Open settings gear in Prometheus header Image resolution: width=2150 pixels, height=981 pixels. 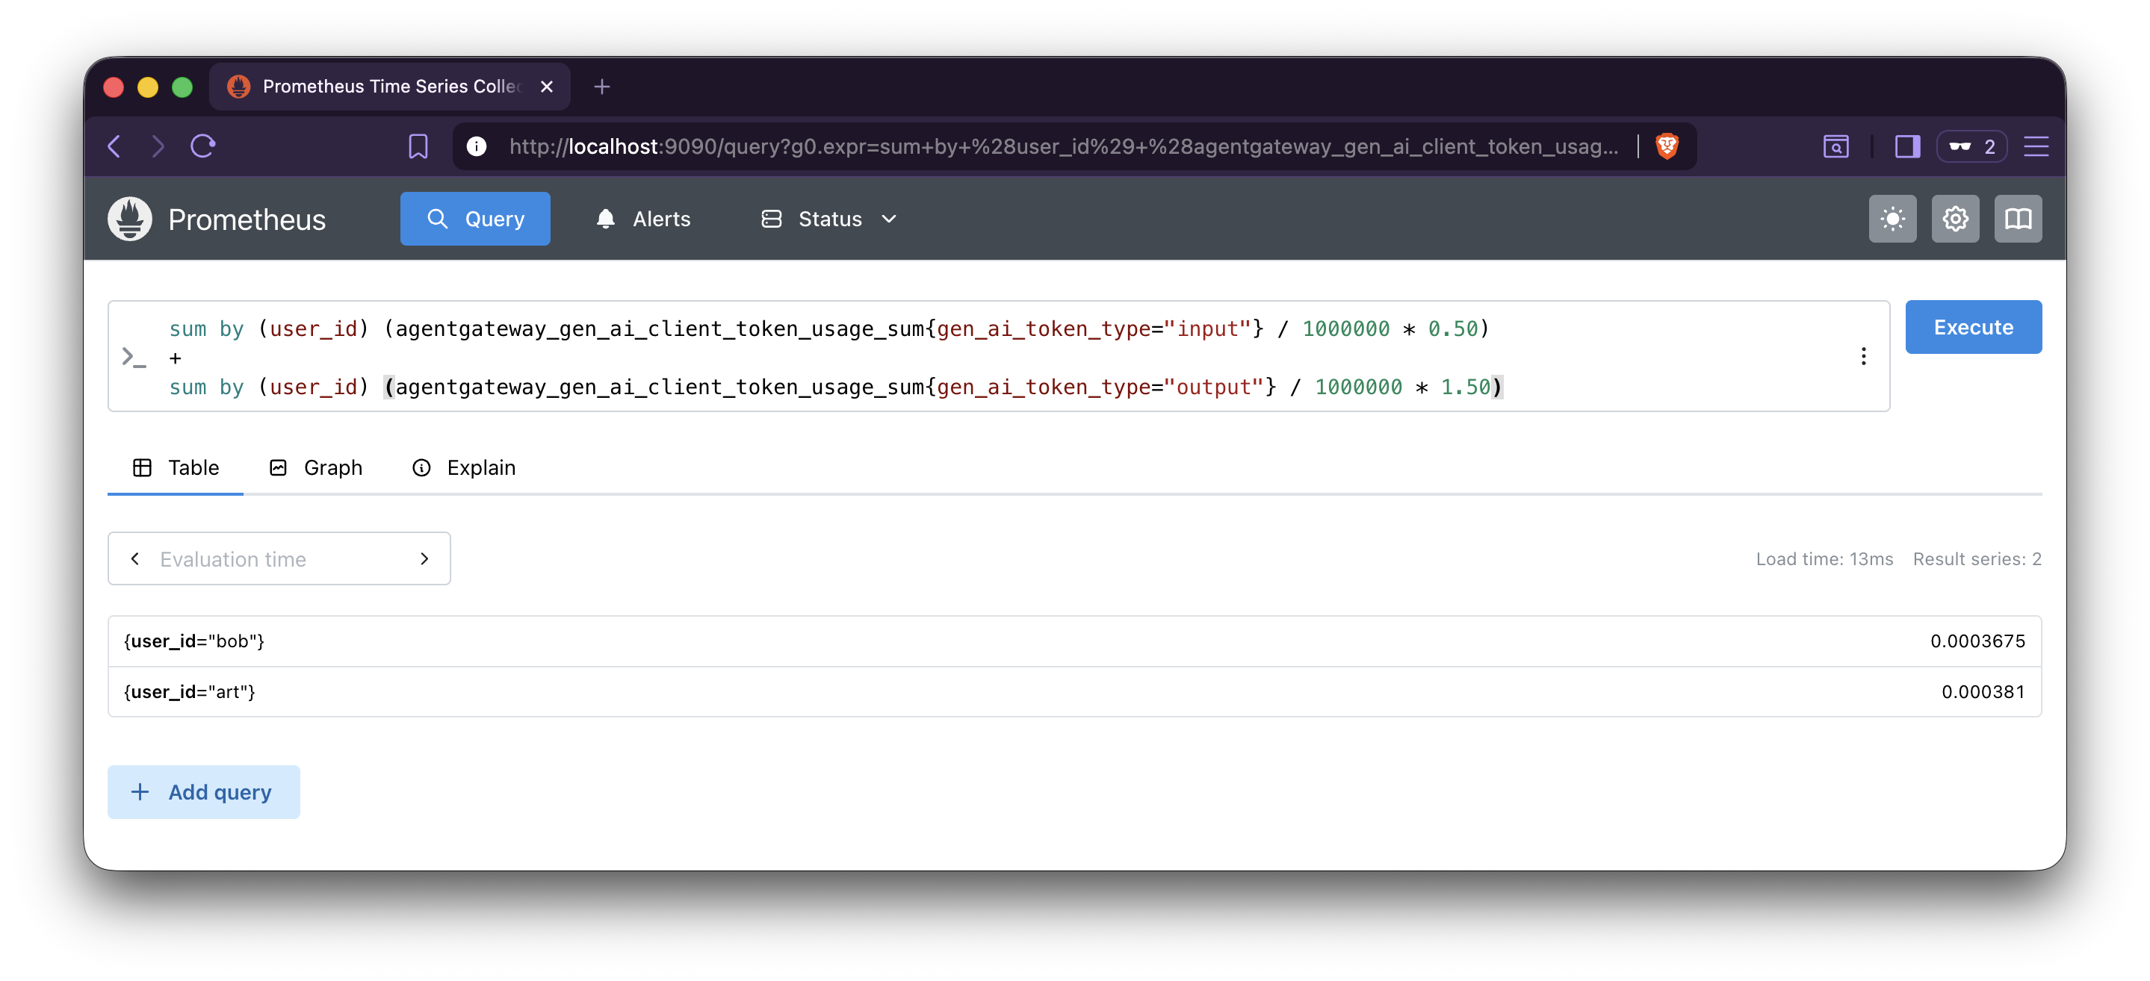pos(1955,219)
